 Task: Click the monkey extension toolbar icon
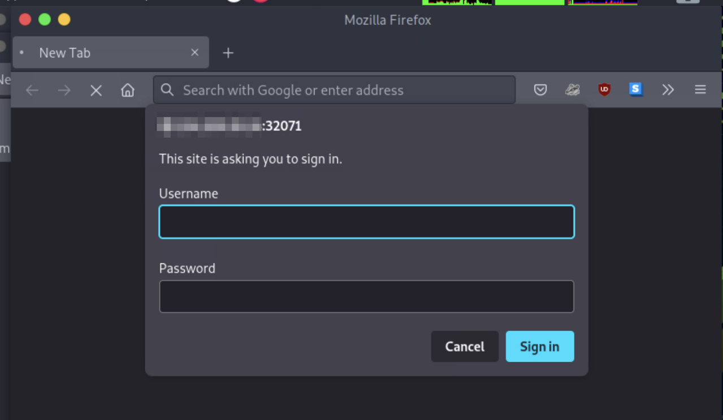pos(572,90)
